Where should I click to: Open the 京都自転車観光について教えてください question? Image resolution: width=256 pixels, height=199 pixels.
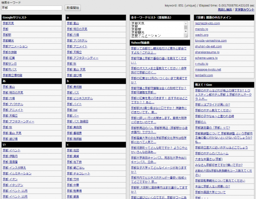point(220,181)
